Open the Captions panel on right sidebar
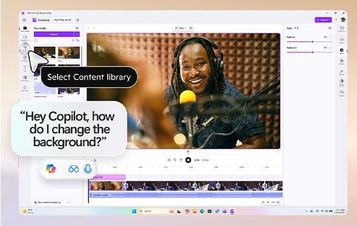The height and width of the screenshot is (226, 357). coord(342,29)
